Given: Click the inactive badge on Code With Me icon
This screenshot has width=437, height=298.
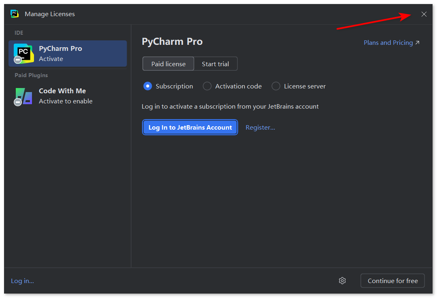Looking at the screenshot, I should (x=18, y=102).
